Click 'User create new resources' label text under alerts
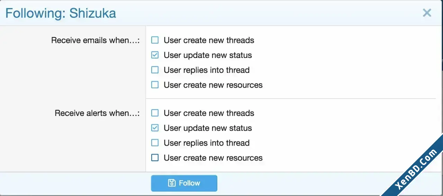Image resolution: width=443 pixels, height=196 pixels. click(213, 158)
